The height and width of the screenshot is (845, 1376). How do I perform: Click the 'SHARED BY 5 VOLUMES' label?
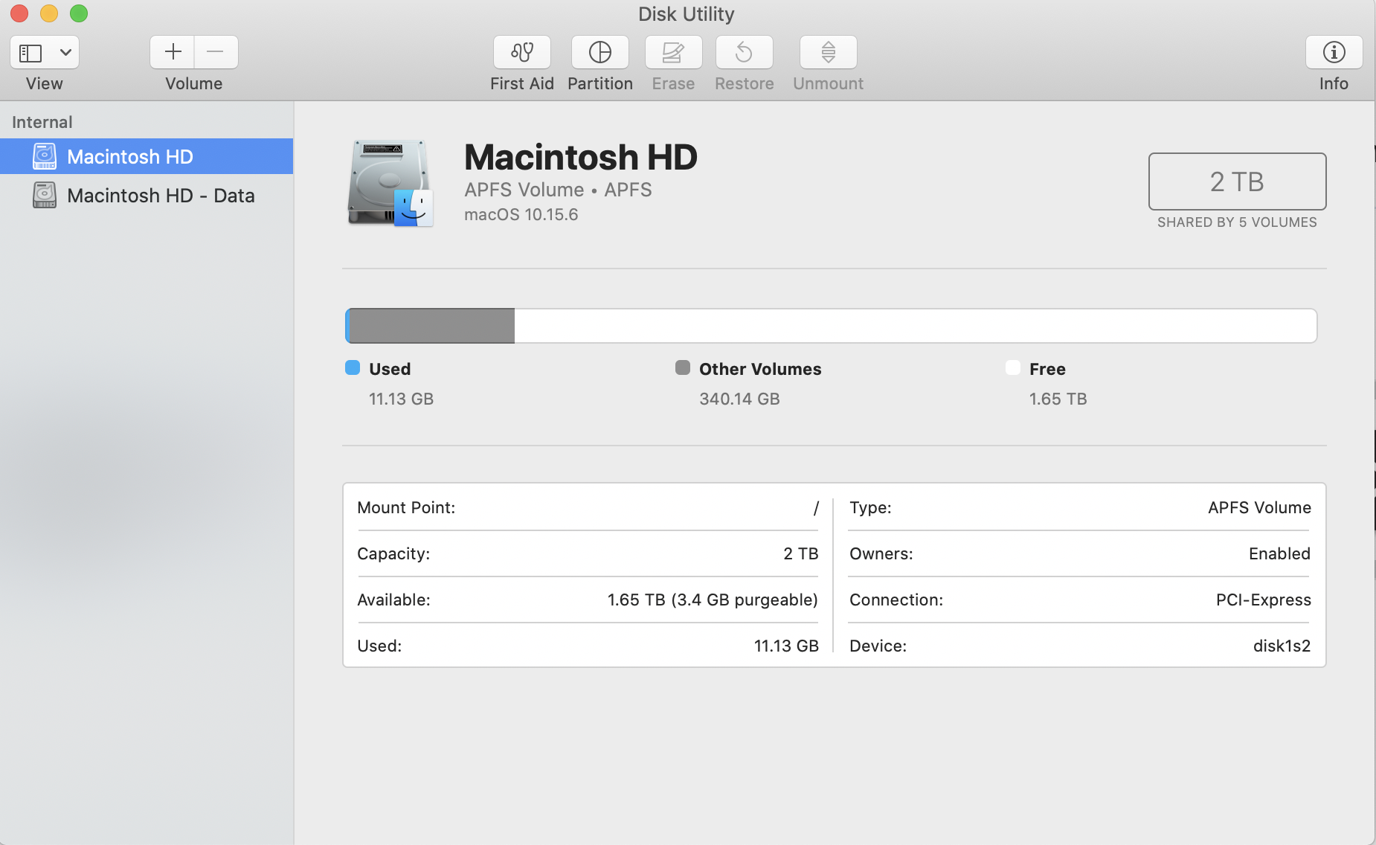coord(1237,222)
